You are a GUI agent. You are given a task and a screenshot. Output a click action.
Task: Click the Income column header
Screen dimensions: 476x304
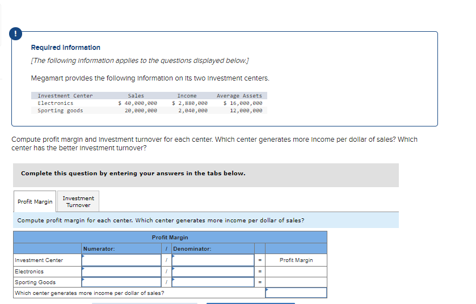point(187,96)
